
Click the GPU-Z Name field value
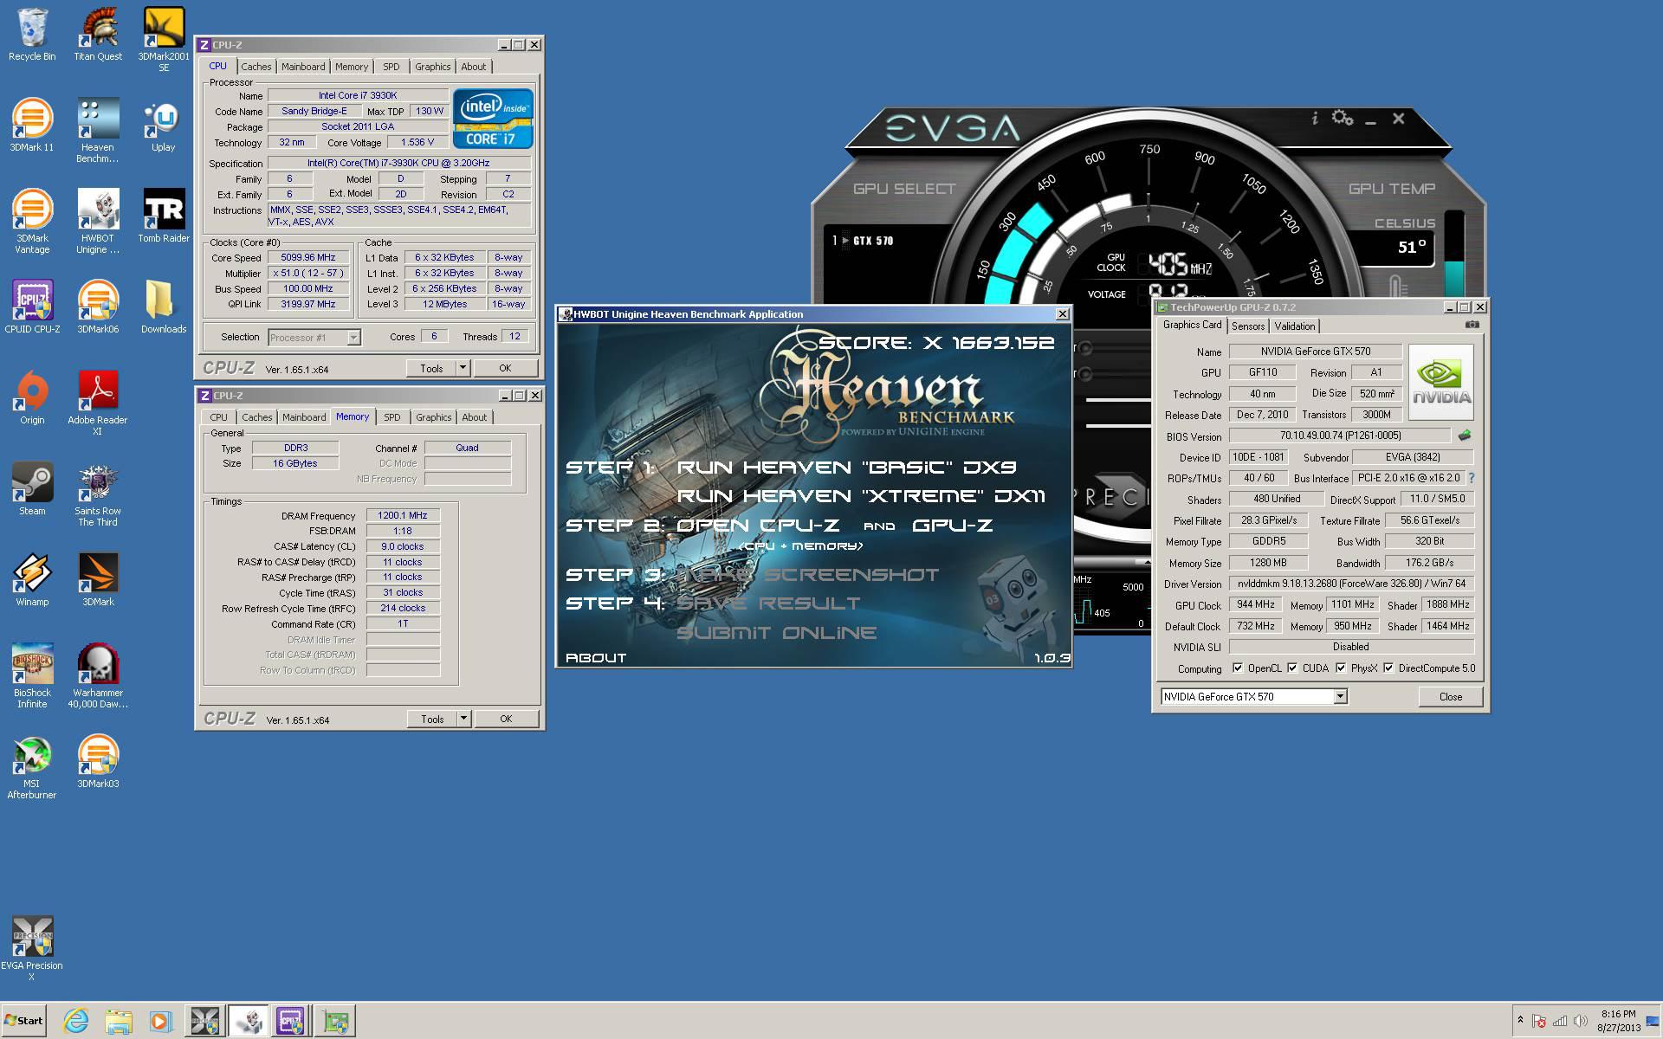click(1315, 352)
